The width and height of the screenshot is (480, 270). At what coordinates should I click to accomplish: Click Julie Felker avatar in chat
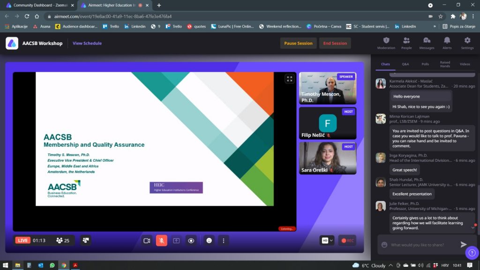pos(381,206)
